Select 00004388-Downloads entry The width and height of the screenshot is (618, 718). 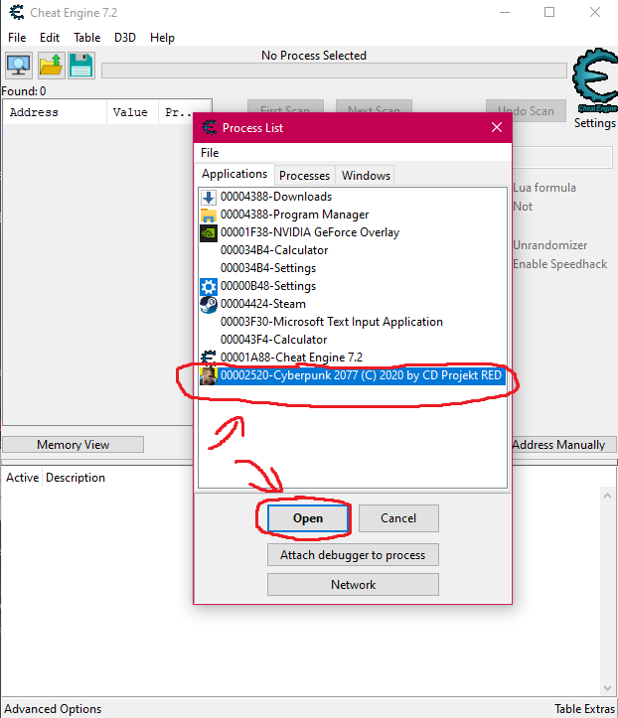point(353,197)
